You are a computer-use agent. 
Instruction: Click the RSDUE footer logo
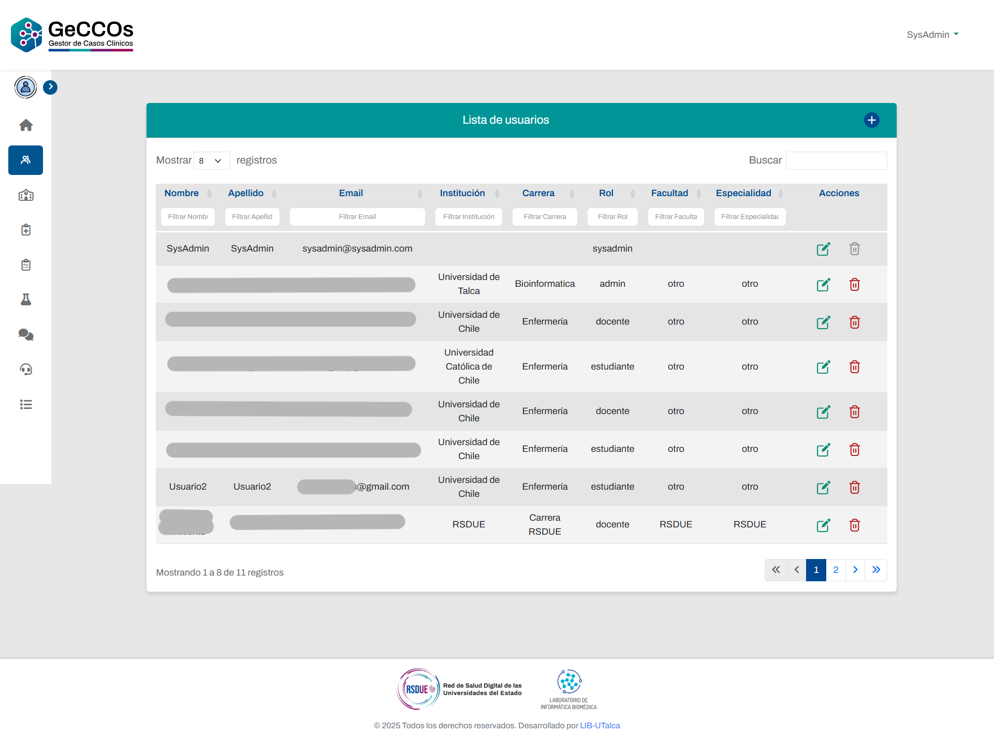(460, 689)
